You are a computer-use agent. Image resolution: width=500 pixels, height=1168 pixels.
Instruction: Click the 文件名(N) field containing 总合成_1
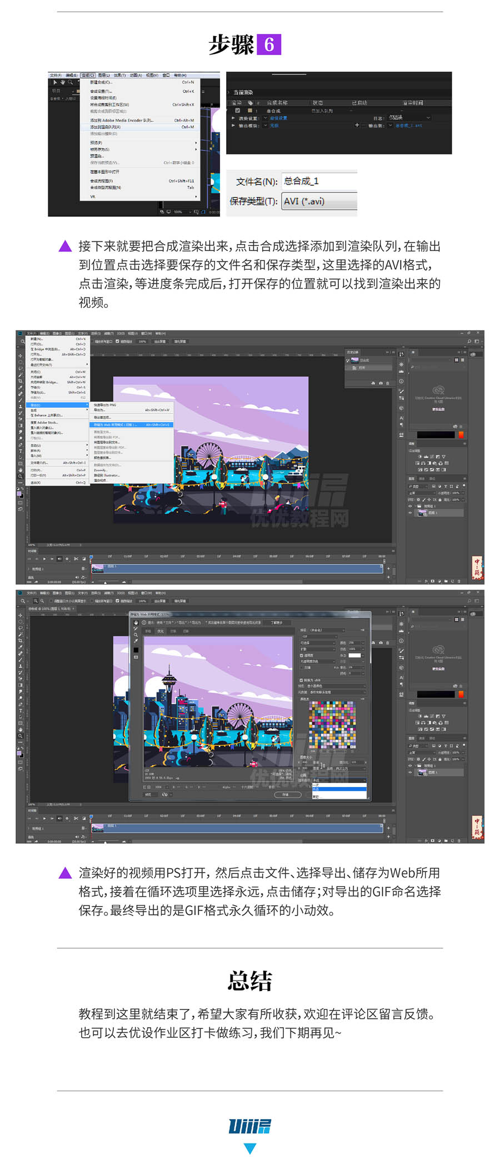(319, 181)
